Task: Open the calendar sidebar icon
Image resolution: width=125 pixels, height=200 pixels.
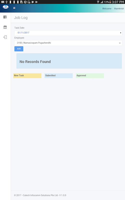Action: 5,27
